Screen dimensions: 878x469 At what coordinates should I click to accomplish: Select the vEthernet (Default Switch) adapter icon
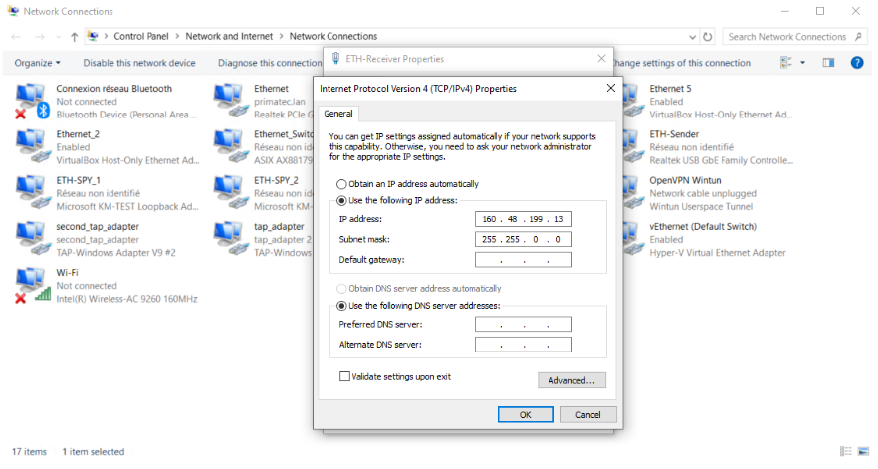pos(631,238)
